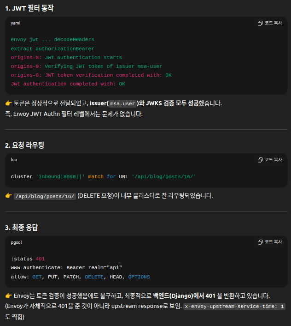The width and height of the screenshot is (291, 326).
Task: Click the 'pgsql' language label
Action: point(17,242)
